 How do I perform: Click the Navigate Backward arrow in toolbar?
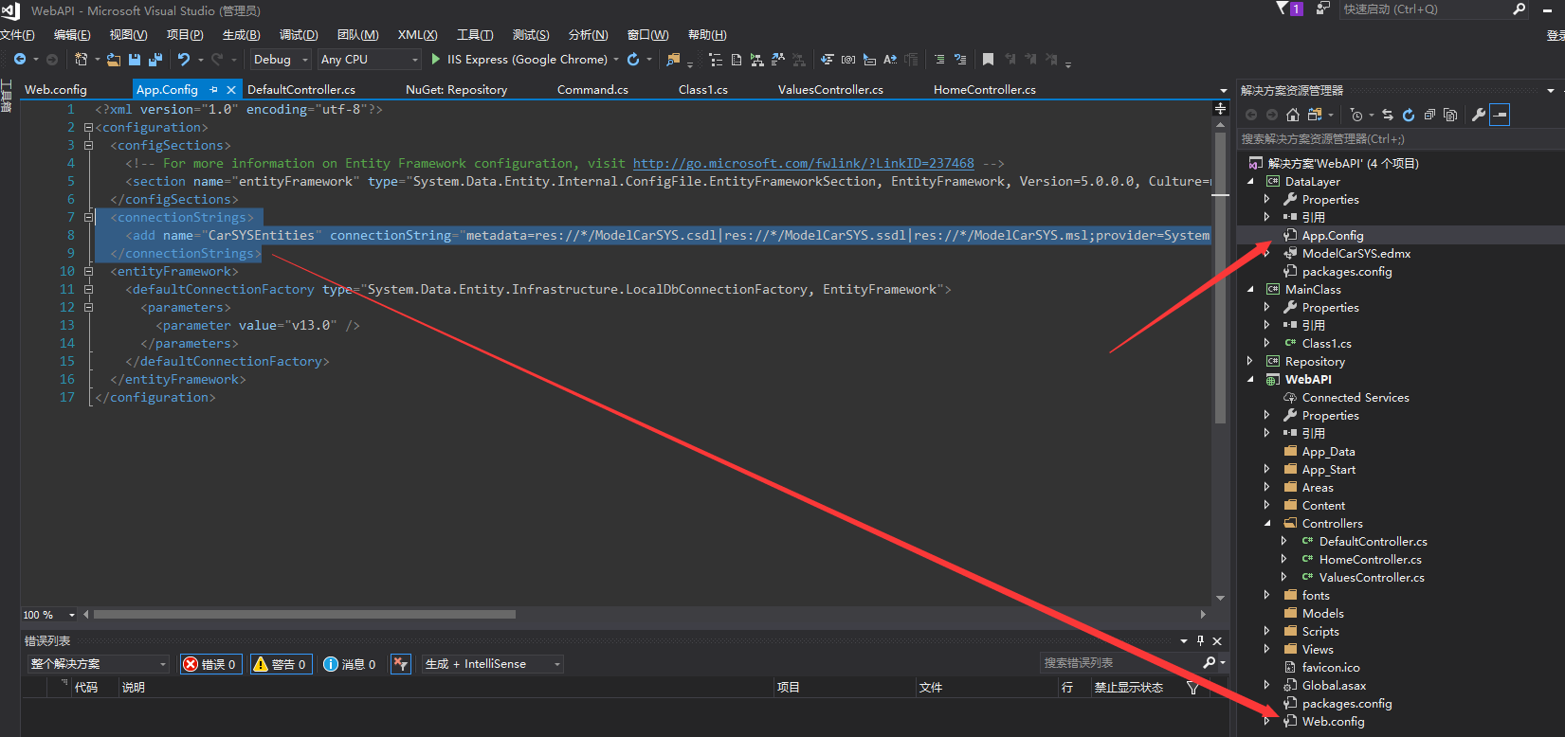(19, 59)
